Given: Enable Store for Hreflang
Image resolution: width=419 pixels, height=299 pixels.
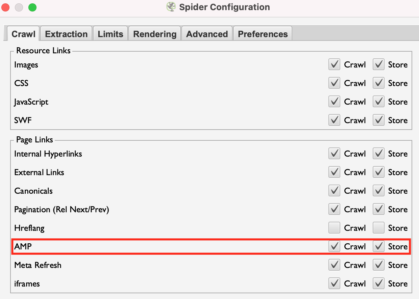Looking at the screenshot, I should click(379, 228).
